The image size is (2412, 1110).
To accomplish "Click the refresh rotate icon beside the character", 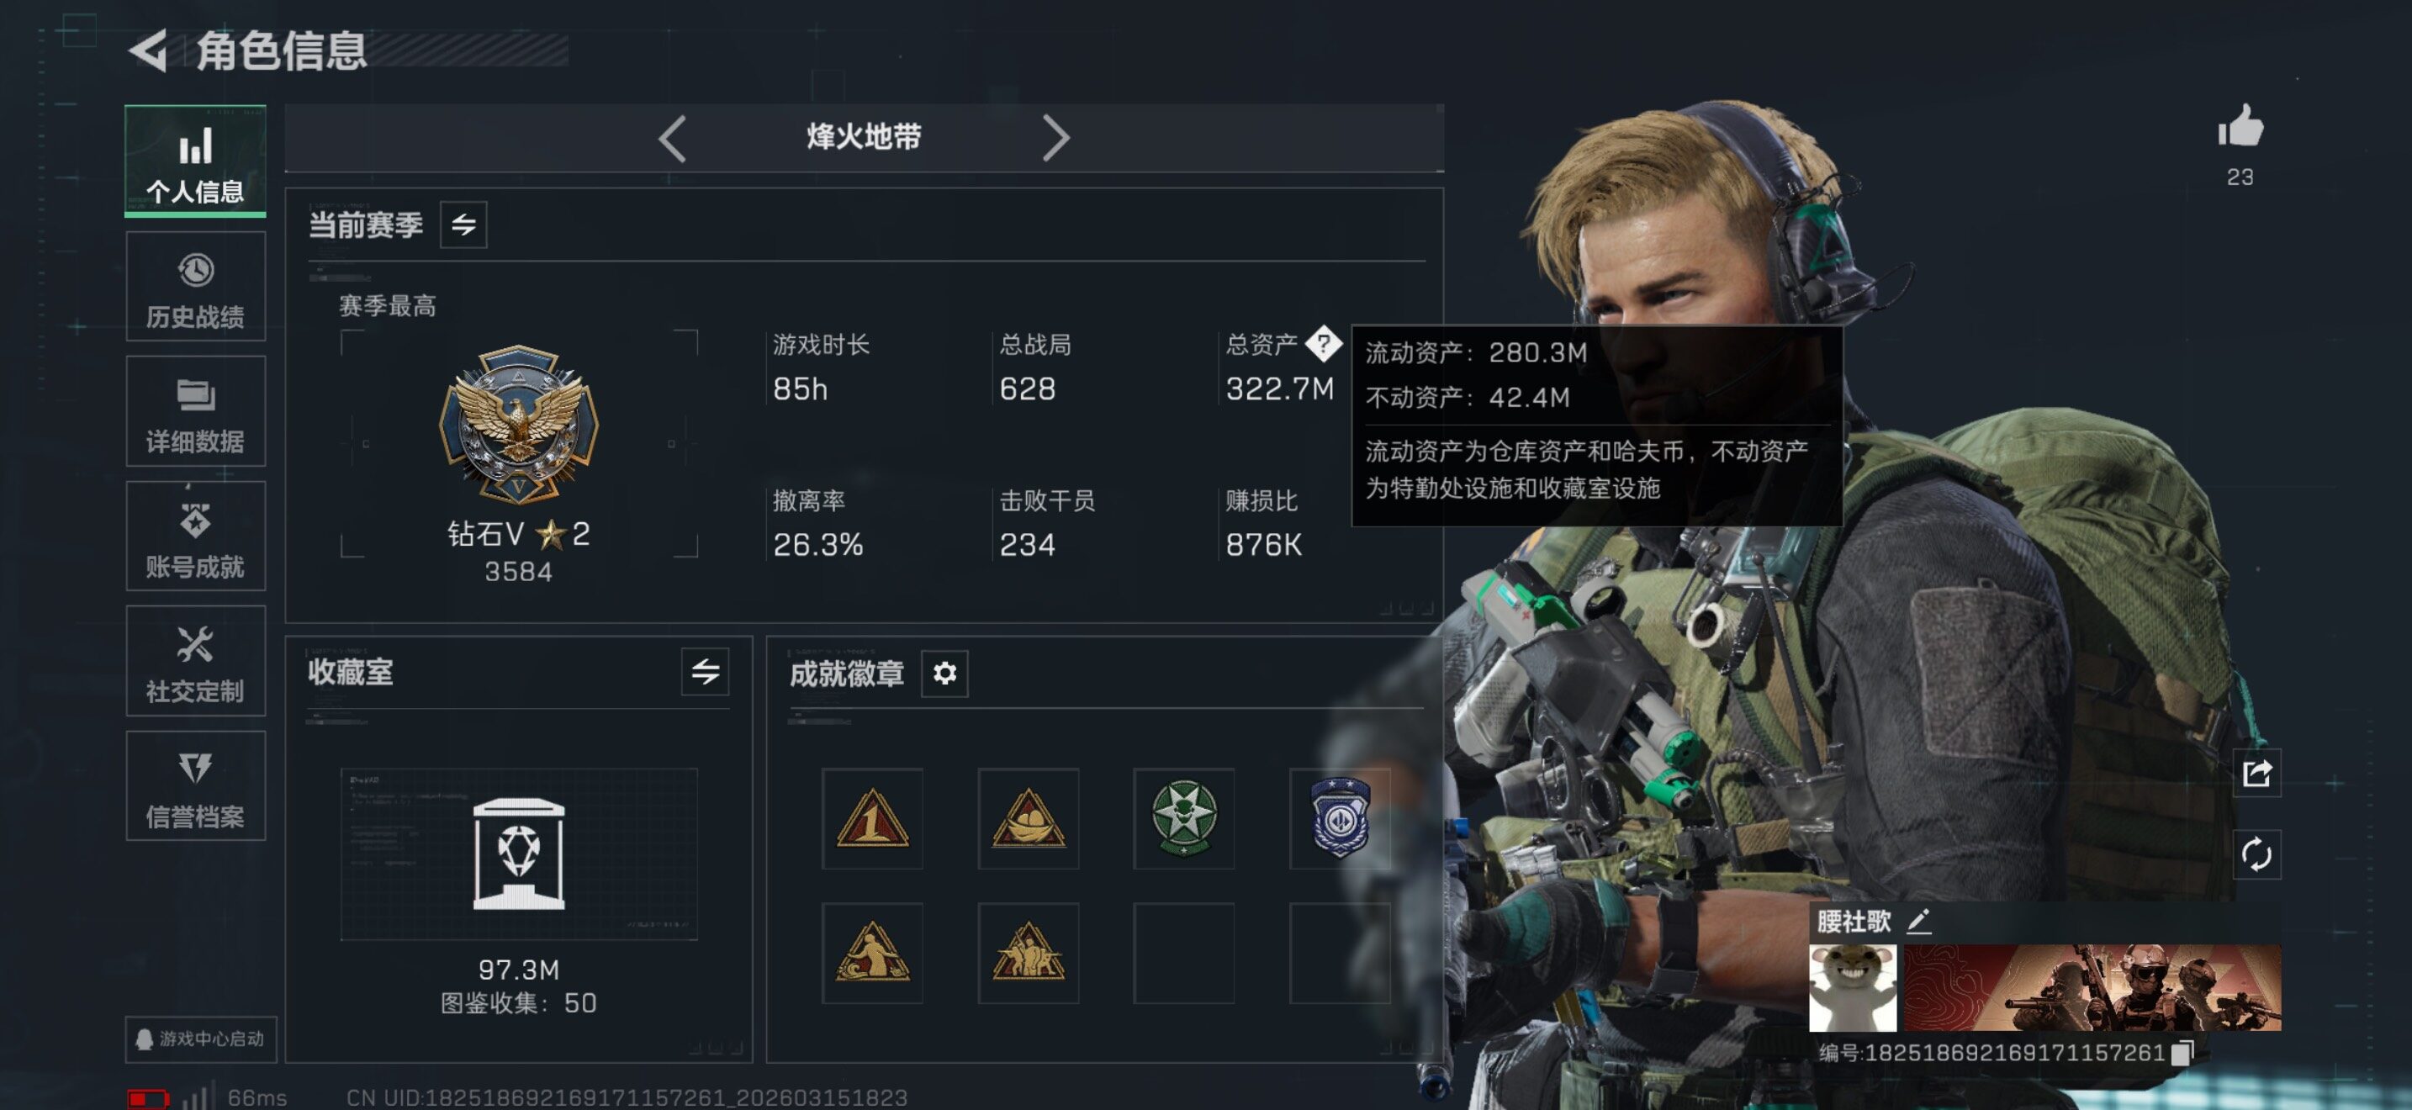I will click(2256, 854).
